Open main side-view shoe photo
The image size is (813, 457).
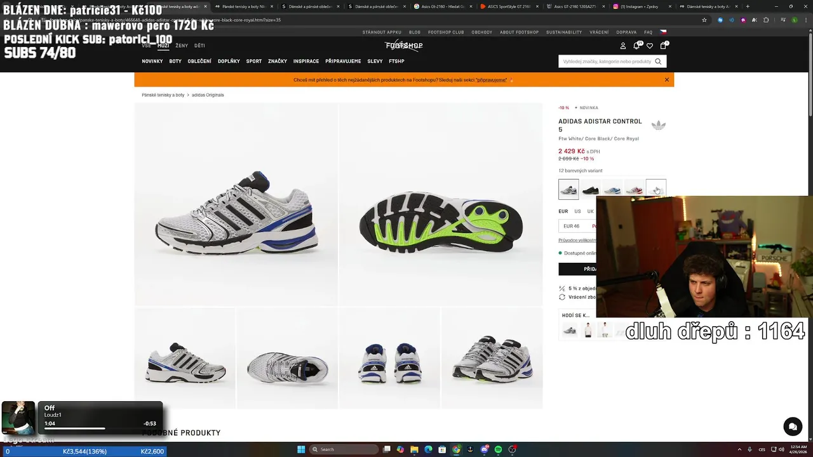click(236, 204)
